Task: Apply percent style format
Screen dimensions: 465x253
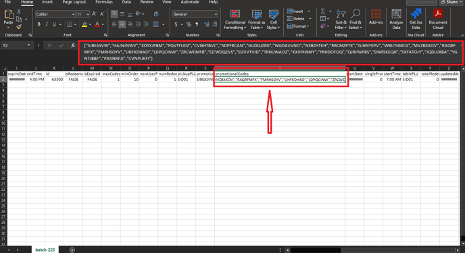Action: [189, 24]
